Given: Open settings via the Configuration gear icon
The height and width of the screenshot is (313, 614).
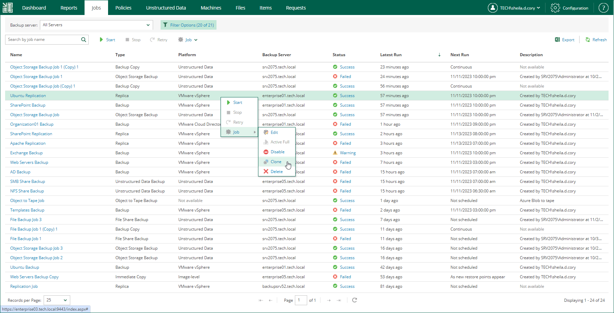Looking at the screenshot, I should (555, 7).
